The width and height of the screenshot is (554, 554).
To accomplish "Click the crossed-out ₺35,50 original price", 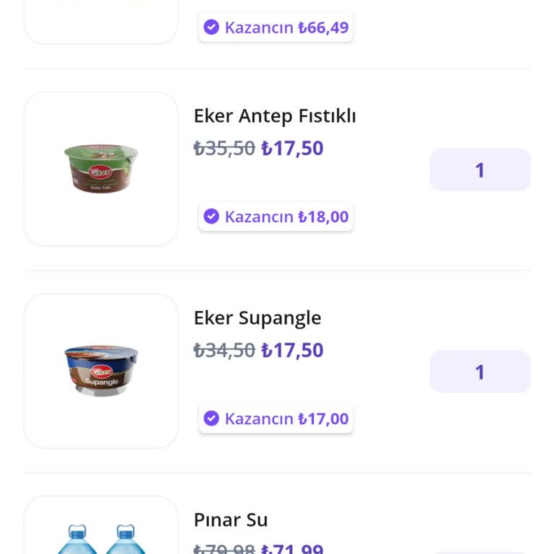I will point(224,149).
